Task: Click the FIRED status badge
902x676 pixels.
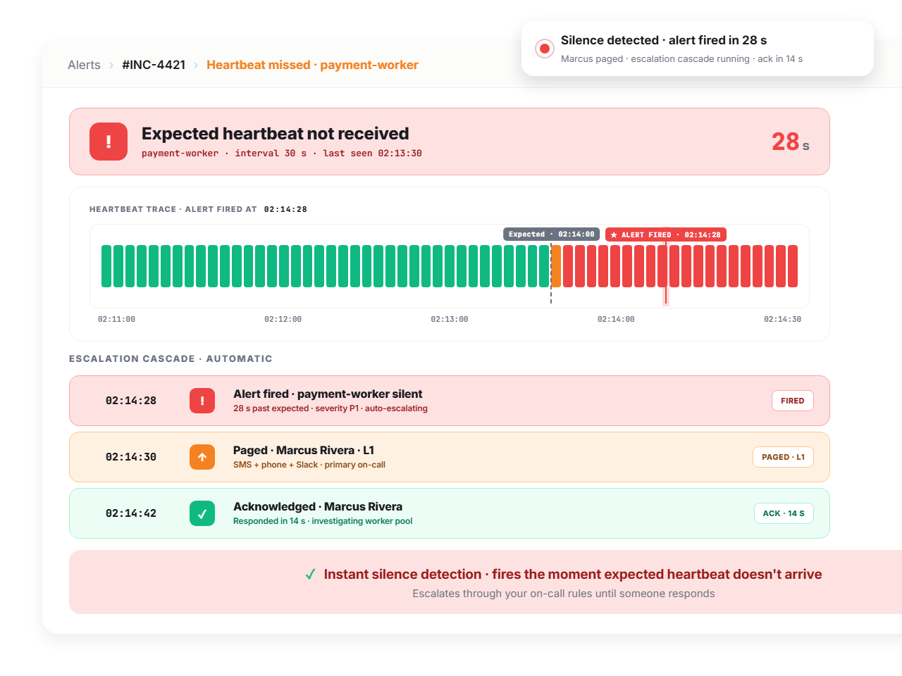Action: tap(793, 401)
